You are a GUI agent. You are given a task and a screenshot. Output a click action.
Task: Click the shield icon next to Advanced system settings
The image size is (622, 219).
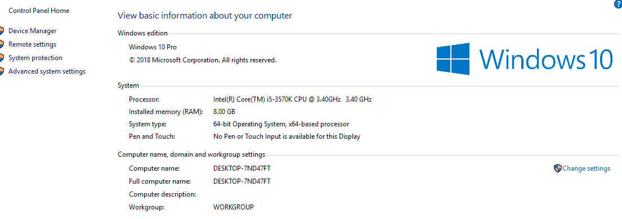2,71
